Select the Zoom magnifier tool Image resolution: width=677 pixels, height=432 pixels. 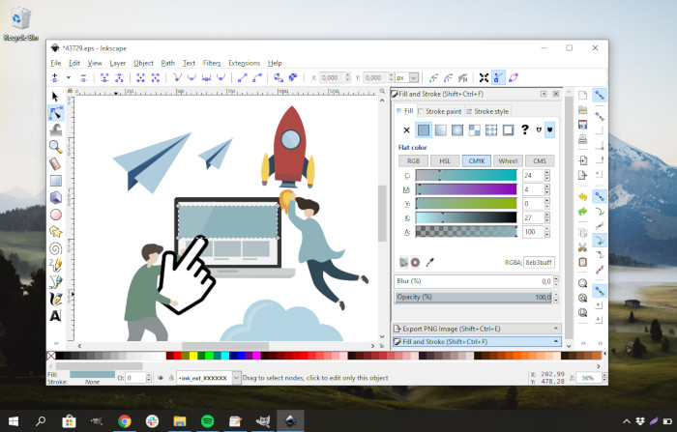click(x=55, y=147)
